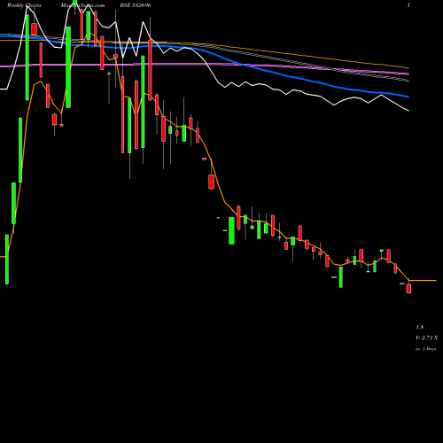This screenshot has width=443, height=443.
Task: Click the "Weekly Charts" title text
Action: pyautogui.click(x=24, y=5)
